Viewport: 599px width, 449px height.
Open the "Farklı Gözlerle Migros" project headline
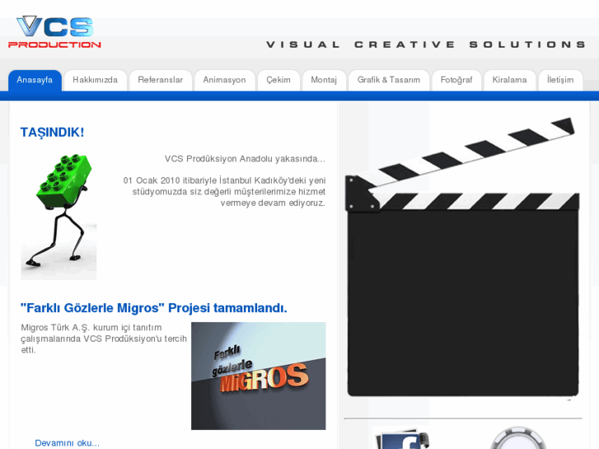(x=153, y=308)
